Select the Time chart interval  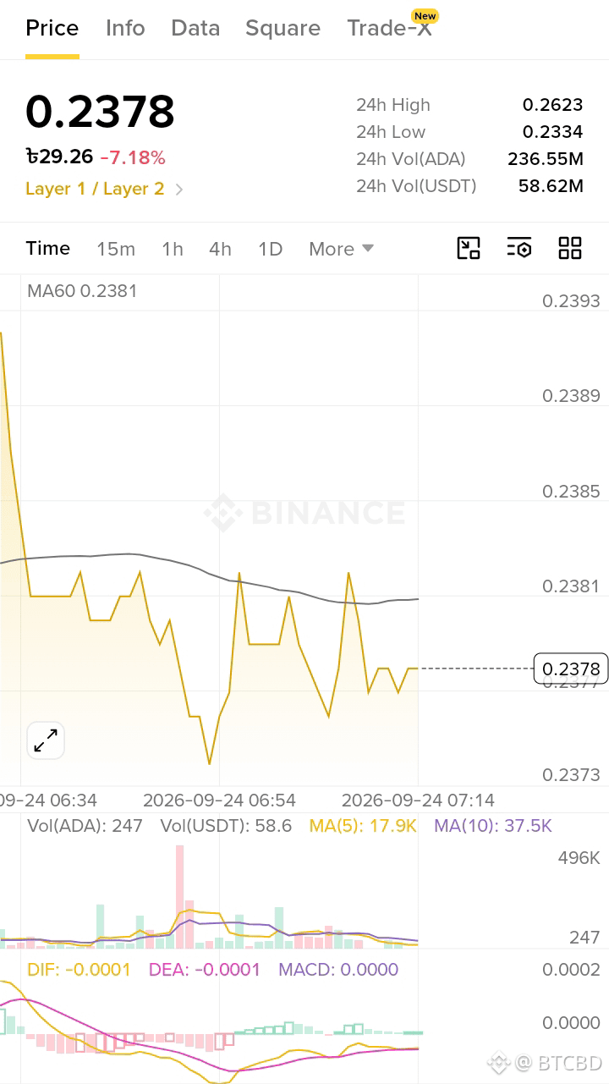48,248
